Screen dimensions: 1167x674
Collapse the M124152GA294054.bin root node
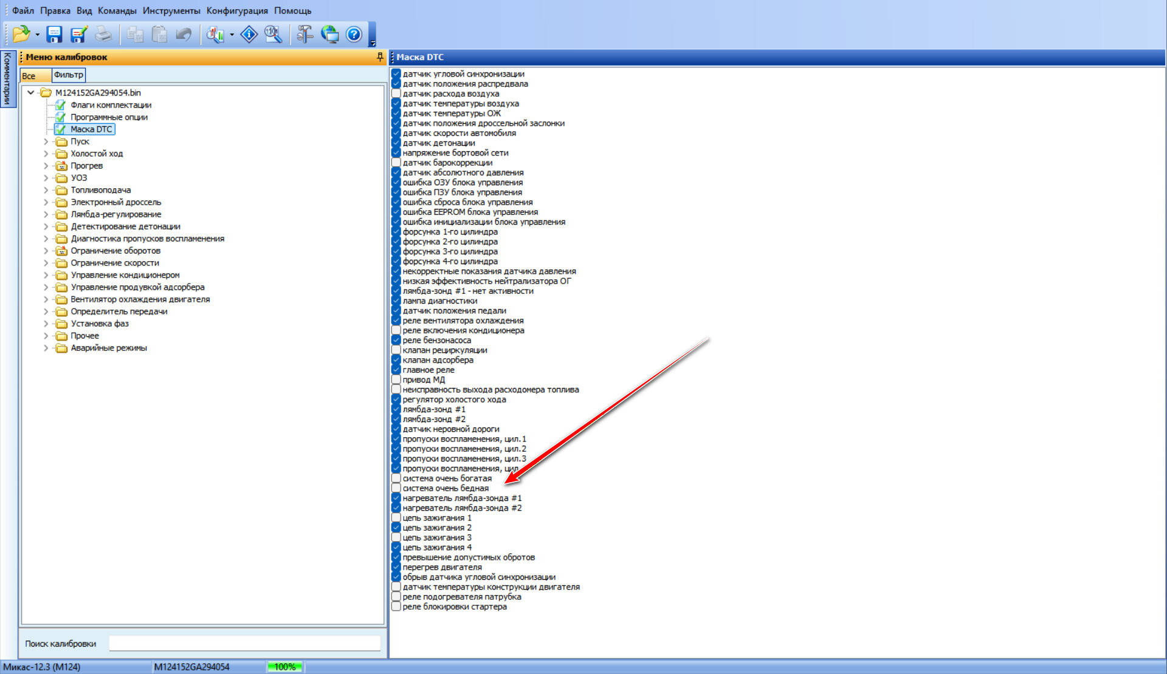tap(30, 93)
